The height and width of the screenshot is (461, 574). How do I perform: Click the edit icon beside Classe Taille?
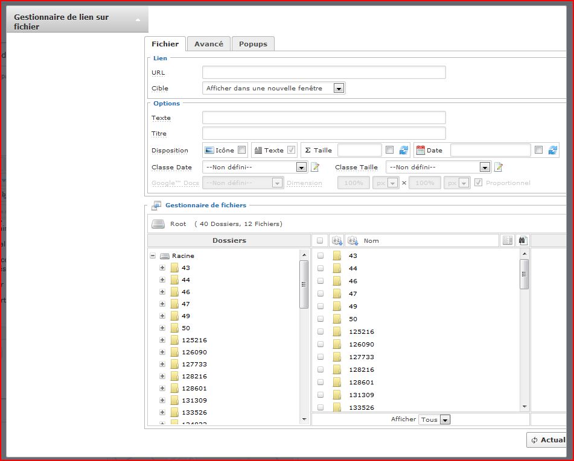[x=499, y=167]
